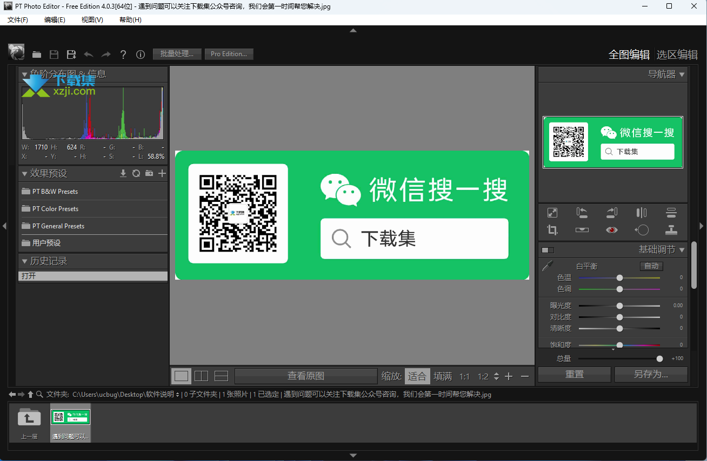The height and width of the screenshot is (461, 707).
Task: Select the circular spot retouch tool
Action: [x=642, y=230]
